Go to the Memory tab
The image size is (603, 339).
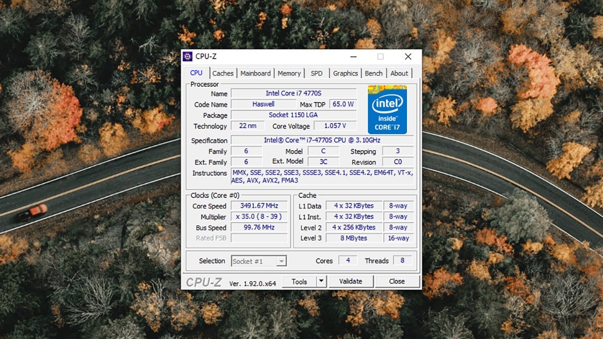click(x=289, y=73)
